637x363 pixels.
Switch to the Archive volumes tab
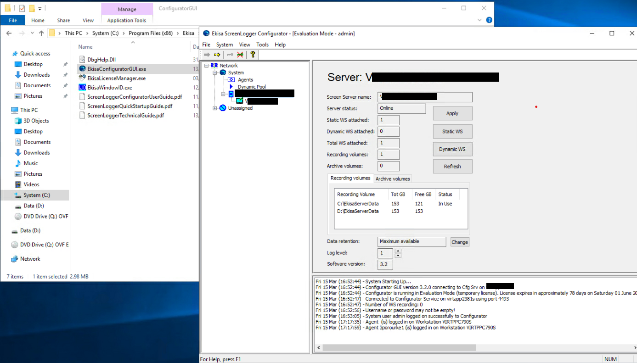(x=393, y=179)
